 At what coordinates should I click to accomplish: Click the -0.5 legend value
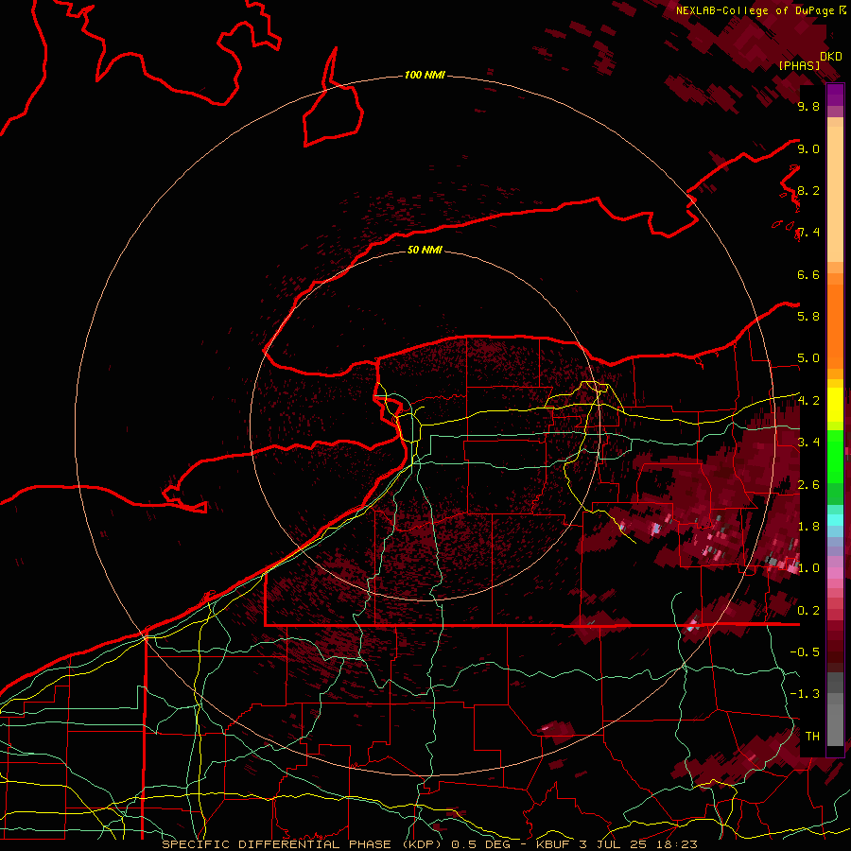806,651
